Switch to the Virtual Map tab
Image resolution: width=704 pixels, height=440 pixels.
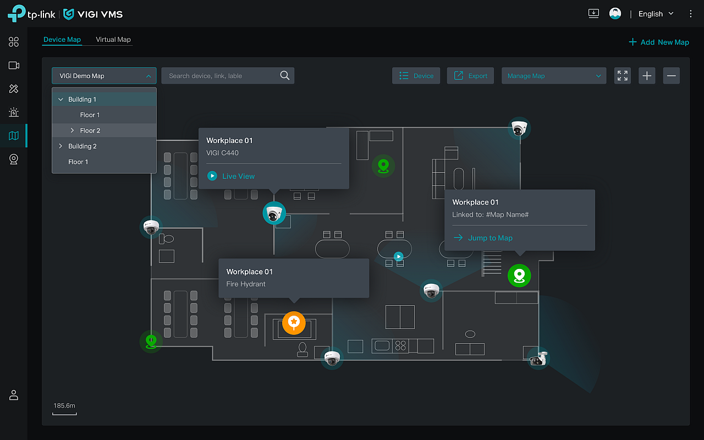(113, 39)
